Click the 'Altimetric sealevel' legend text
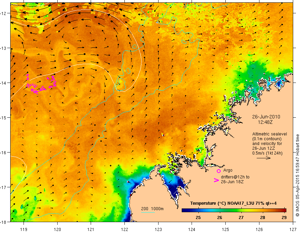 [x=270, y=134]
